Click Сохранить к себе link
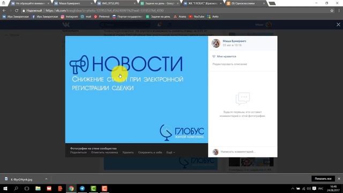 pyautogui.click(x=150, y=152)
